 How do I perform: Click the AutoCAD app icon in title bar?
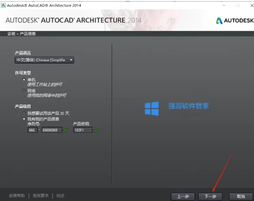tap(3, 5)
